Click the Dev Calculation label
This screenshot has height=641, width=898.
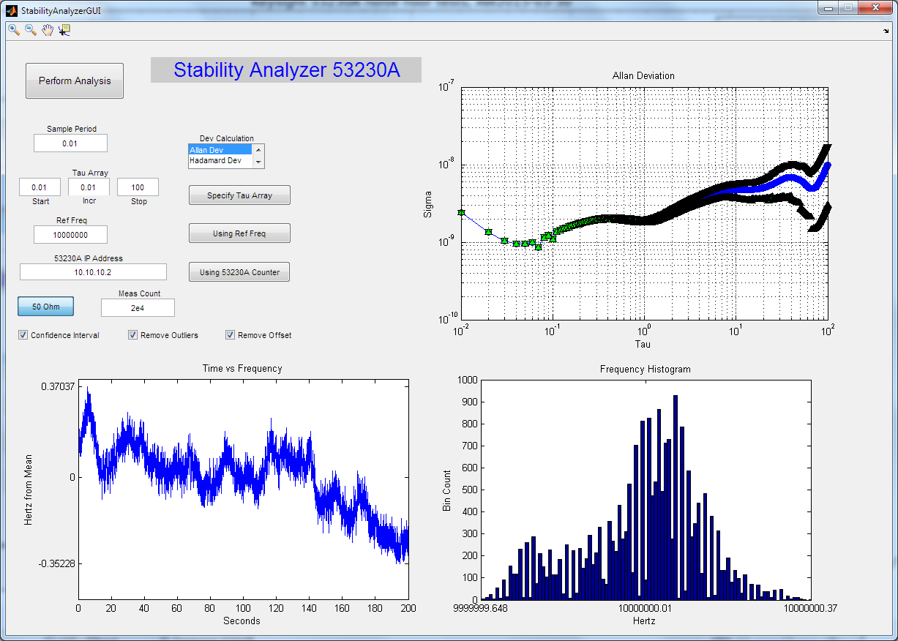[x=227, y=138]
